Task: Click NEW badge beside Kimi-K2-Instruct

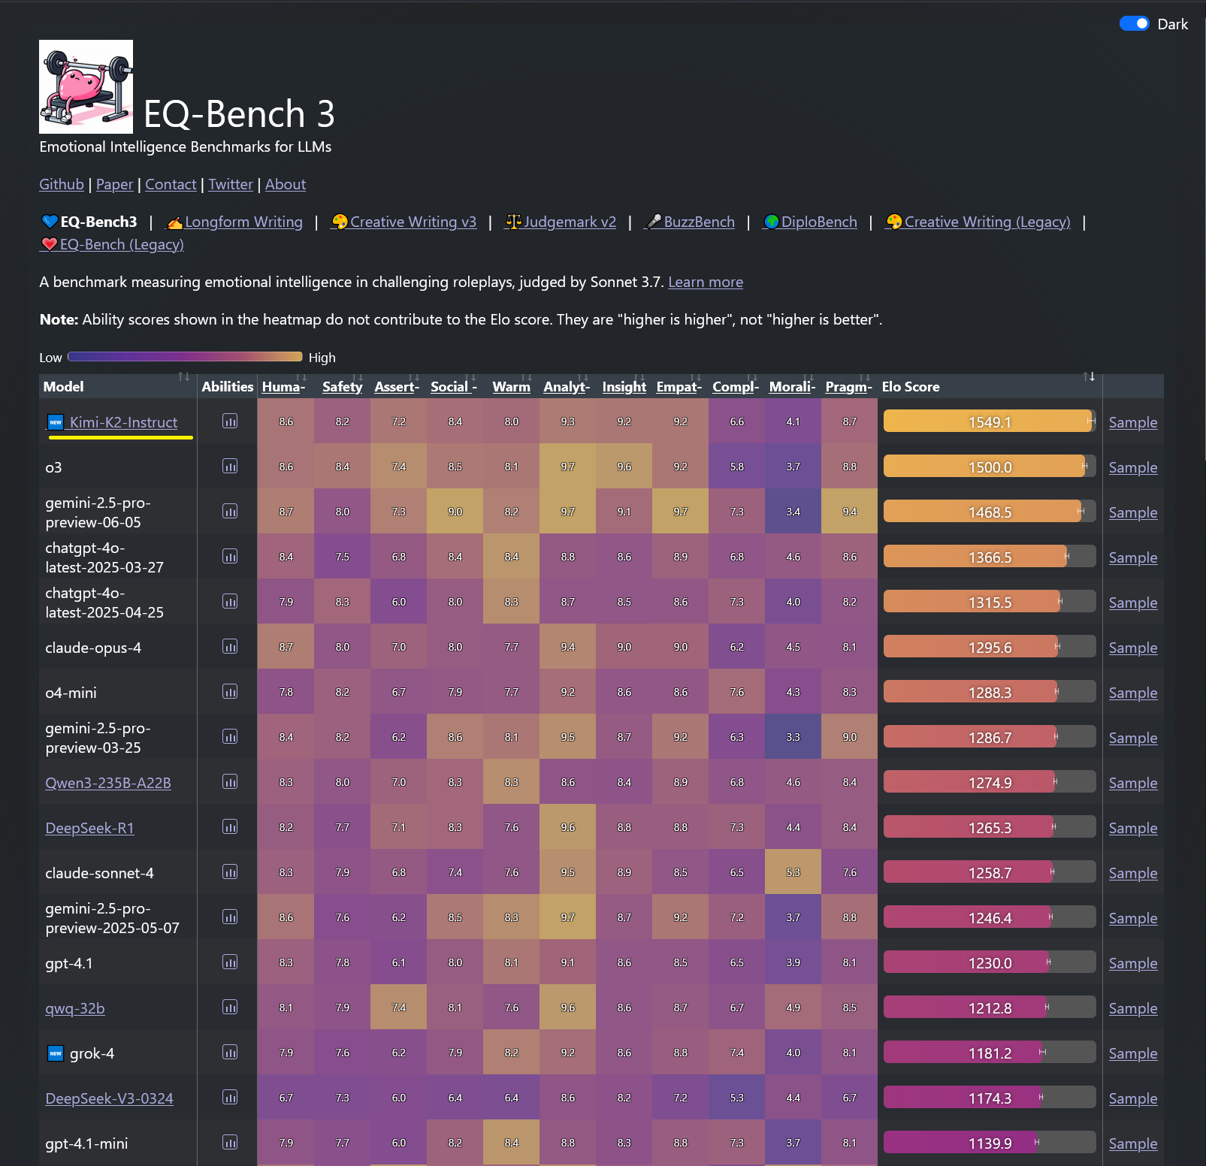Action: (x=56, y=422)
